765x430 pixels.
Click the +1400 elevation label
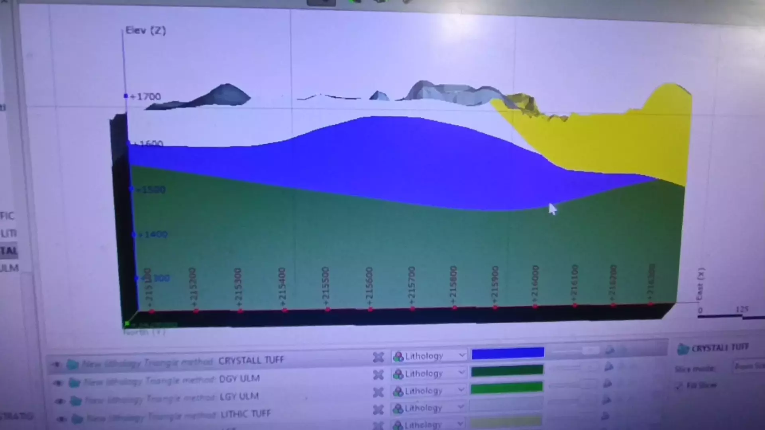[153, 235]
